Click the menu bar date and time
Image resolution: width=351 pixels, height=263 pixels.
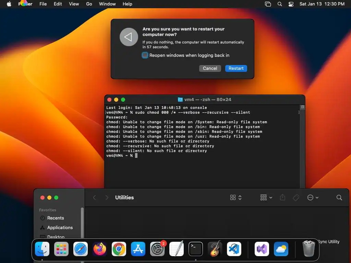(322, 4)
